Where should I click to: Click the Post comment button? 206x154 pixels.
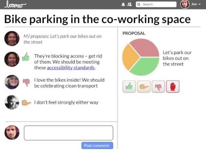tap(97, 145)
